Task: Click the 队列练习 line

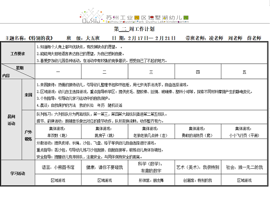Action: 102,114
